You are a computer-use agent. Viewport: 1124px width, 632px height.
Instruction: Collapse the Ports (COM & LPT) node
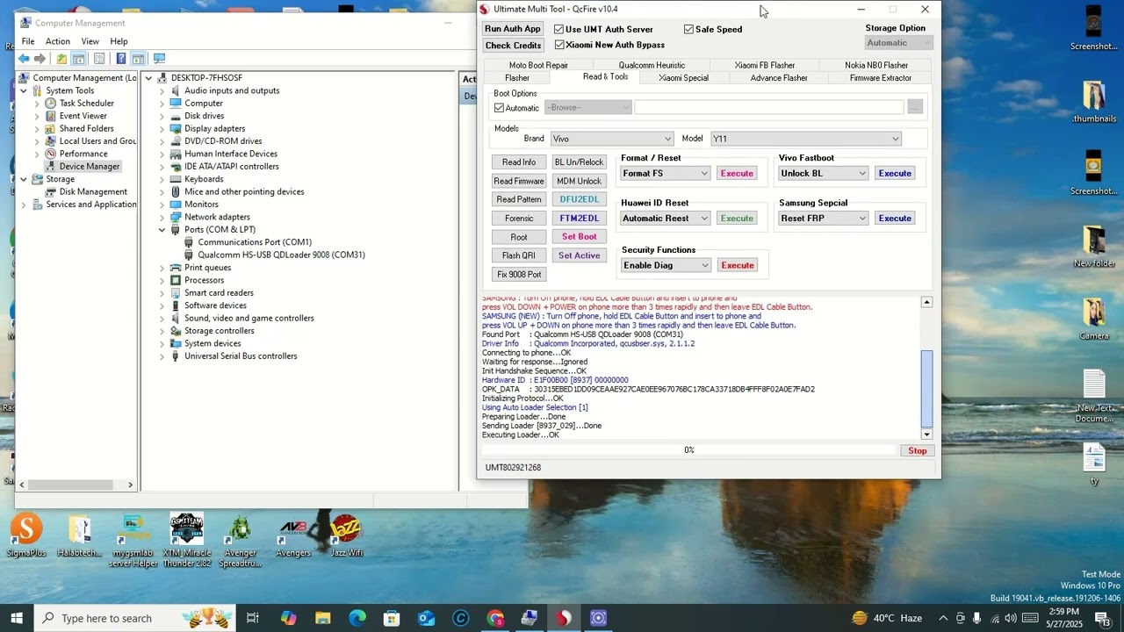[162, 230]
